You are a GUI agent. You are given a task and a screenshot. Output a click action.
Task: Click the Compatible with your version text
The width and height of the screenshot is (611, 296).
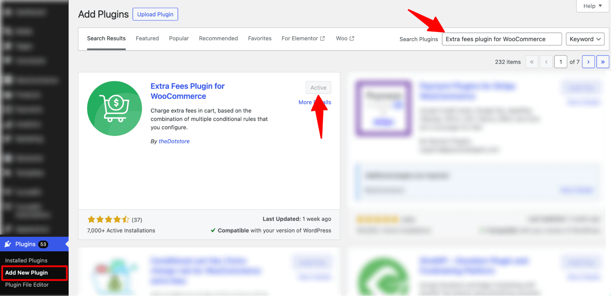point(274,231)
